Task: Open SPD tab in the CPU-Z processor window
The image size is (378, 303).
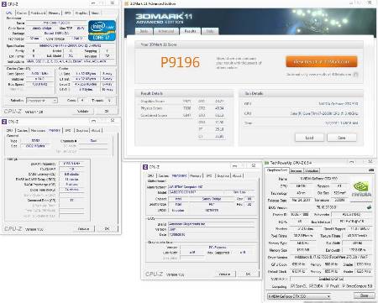Action: pos(67,13)
